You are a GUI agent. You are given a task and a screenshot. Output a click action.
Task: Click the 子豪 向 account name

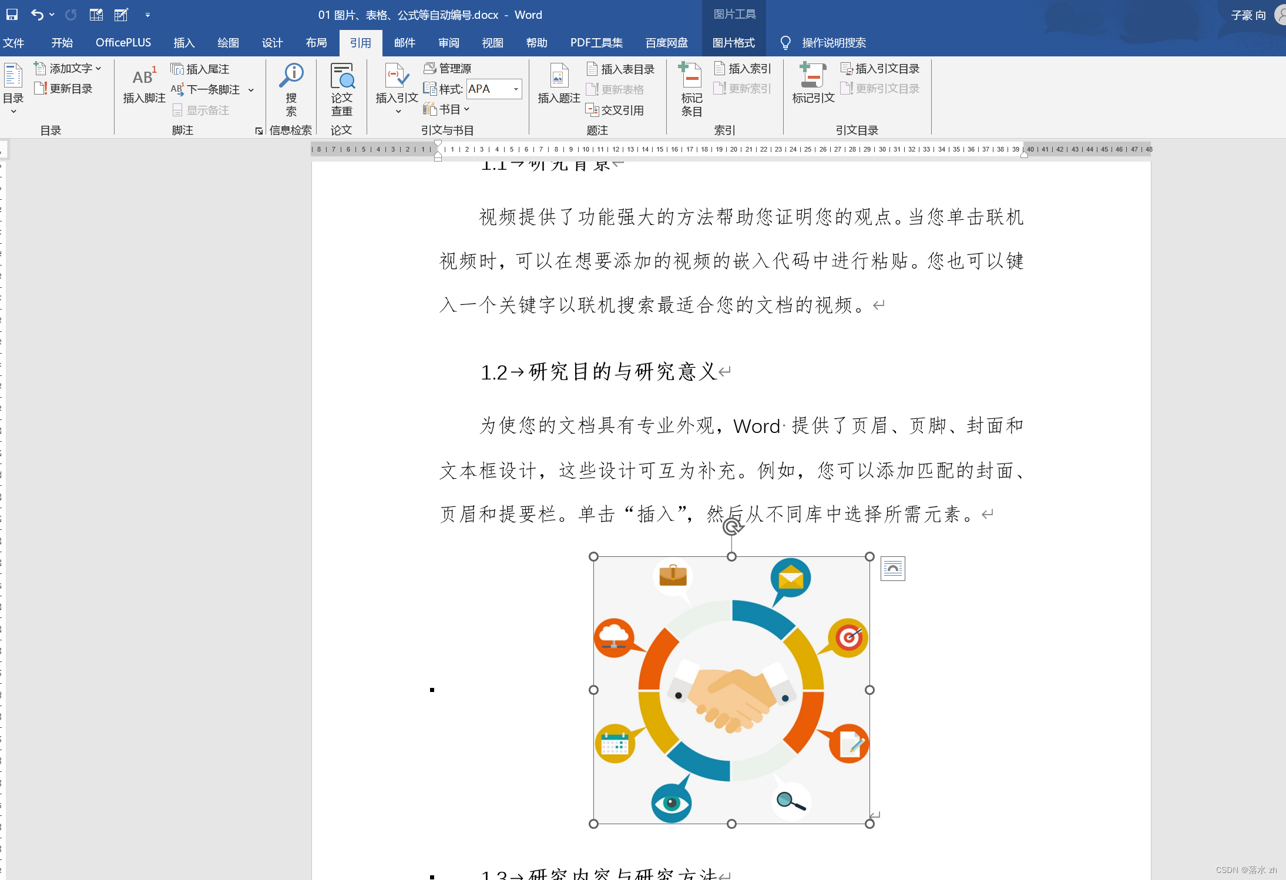(1248, 15)
